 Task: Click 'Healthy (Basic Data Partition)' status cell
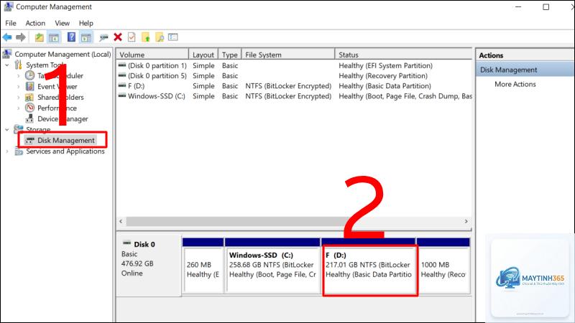pyautogui.click(x=385, y=86)
